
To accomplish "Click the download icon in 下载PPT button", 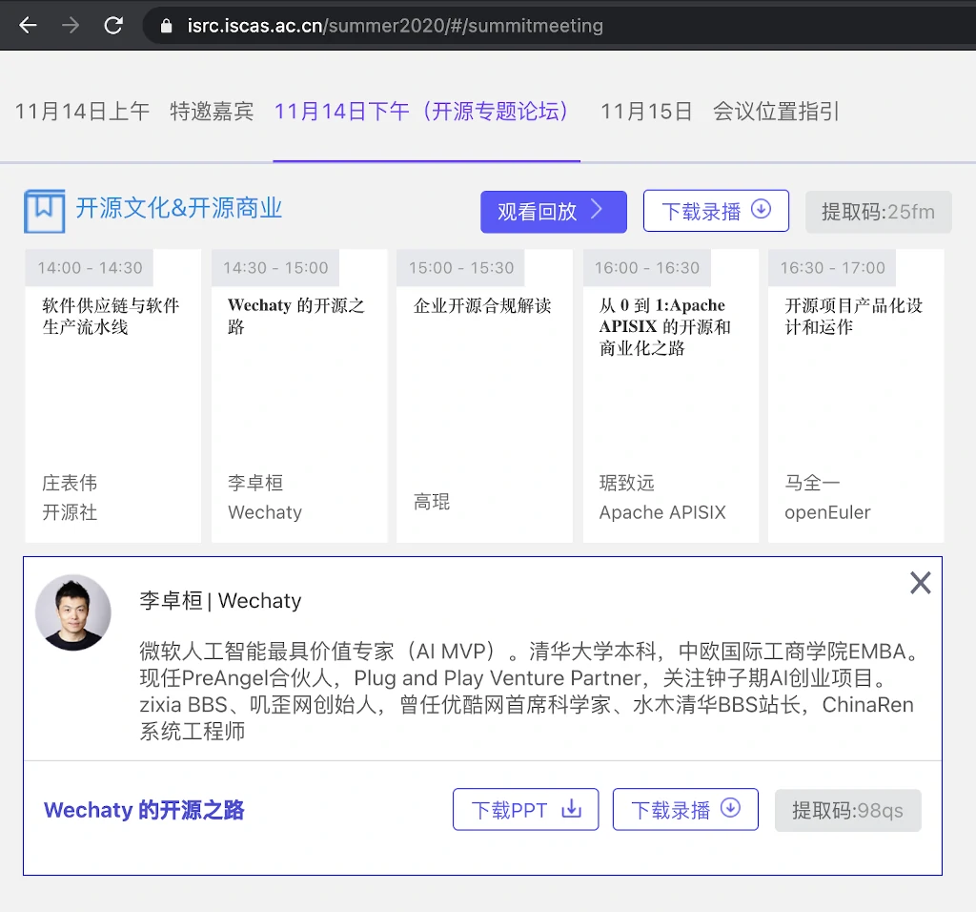I will [571, 809].
